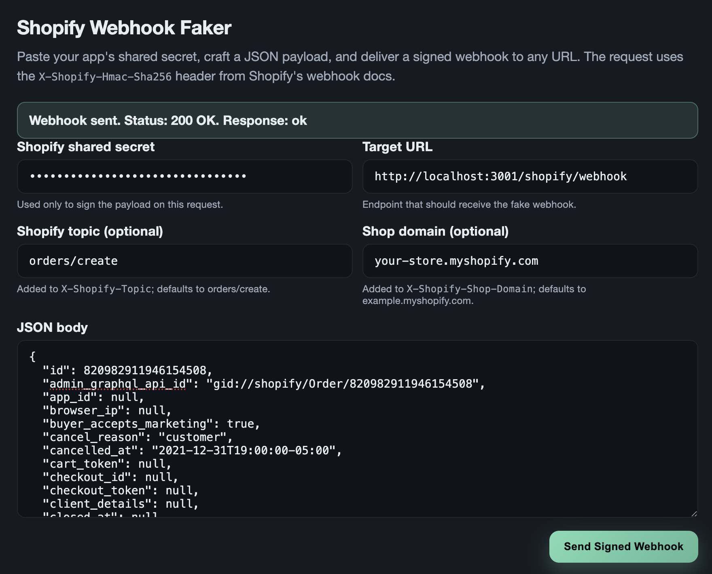Click the Shopify Webhook Faker heading

pyautogui.click(x=124, y=28)
